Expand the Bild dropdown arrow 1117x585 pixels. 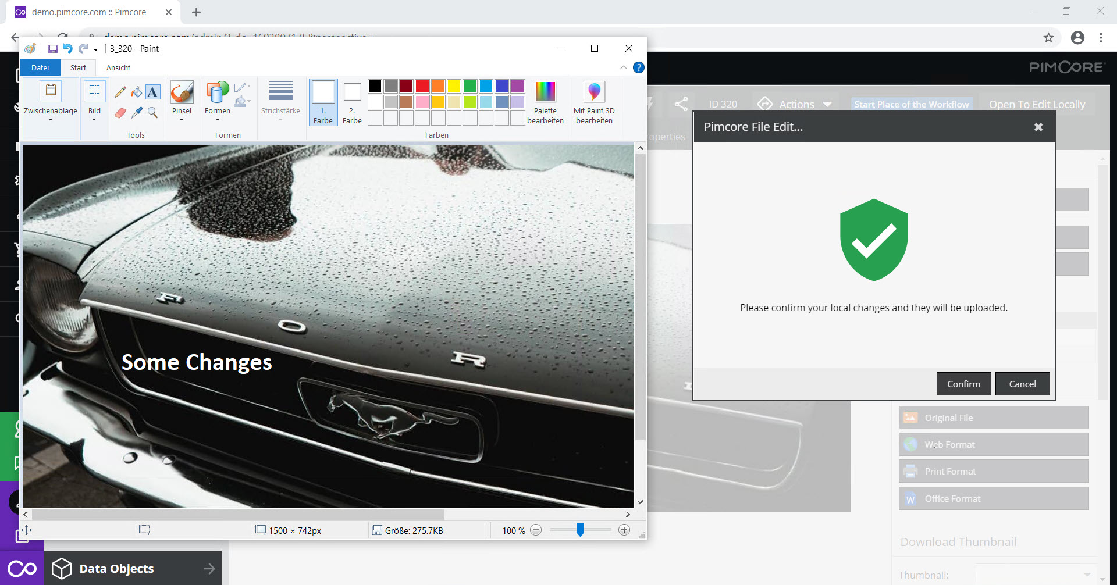[94, 120]
